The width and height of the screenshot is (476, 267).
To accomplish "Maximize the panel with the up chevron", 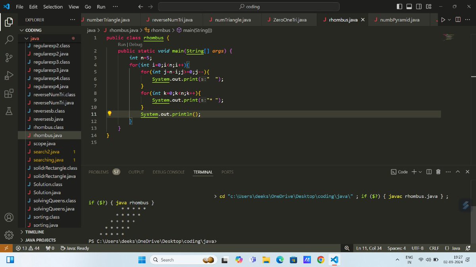I will (x=458, y=172).
